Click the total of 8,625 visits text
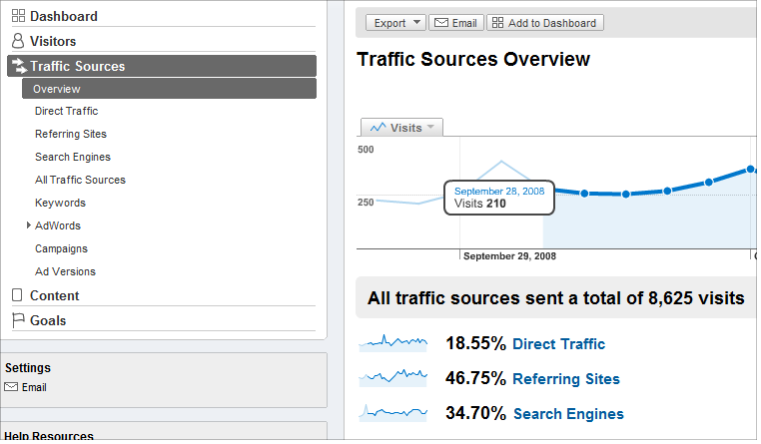 (x=663, y=298)
